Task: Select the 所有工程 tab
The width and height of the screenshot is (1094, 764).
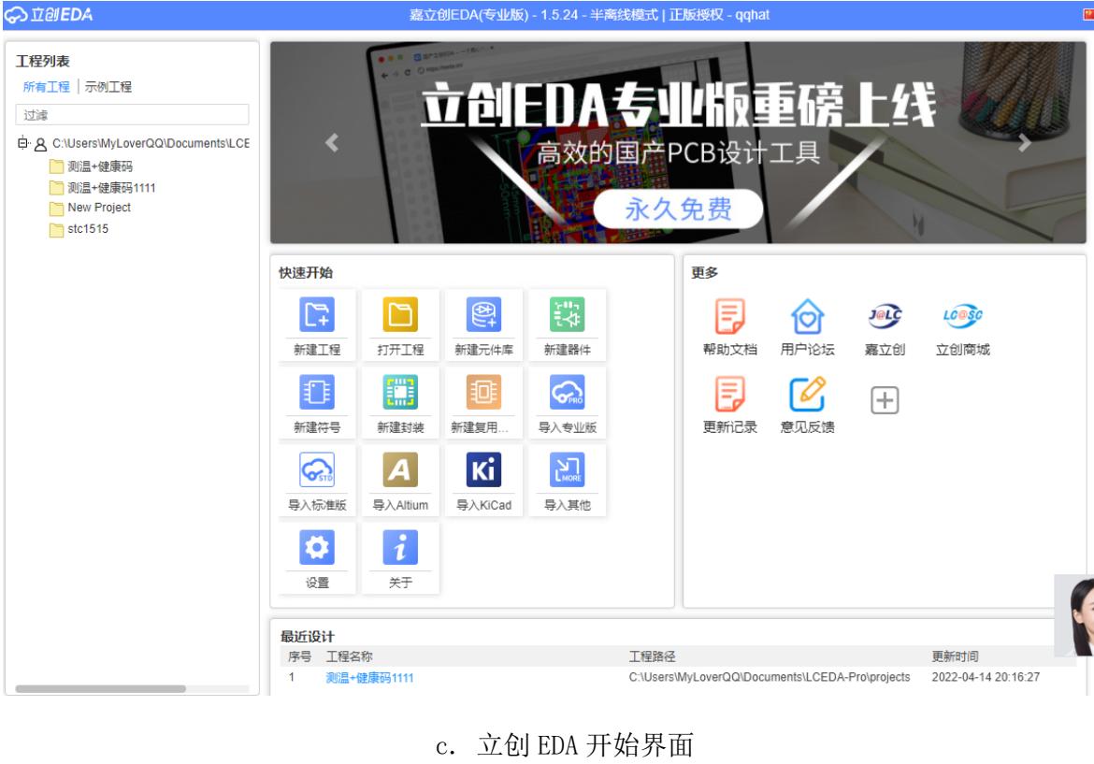Action: 47,87
